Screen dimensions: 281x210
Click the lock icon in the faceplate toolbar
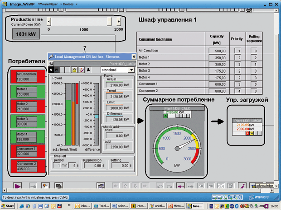(74, 70)
